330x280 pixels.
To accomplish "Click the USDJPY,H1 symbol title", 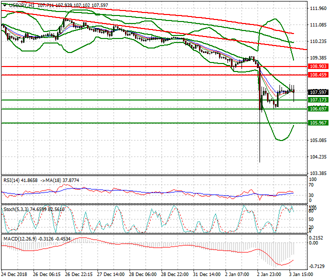I will [21, 5].
